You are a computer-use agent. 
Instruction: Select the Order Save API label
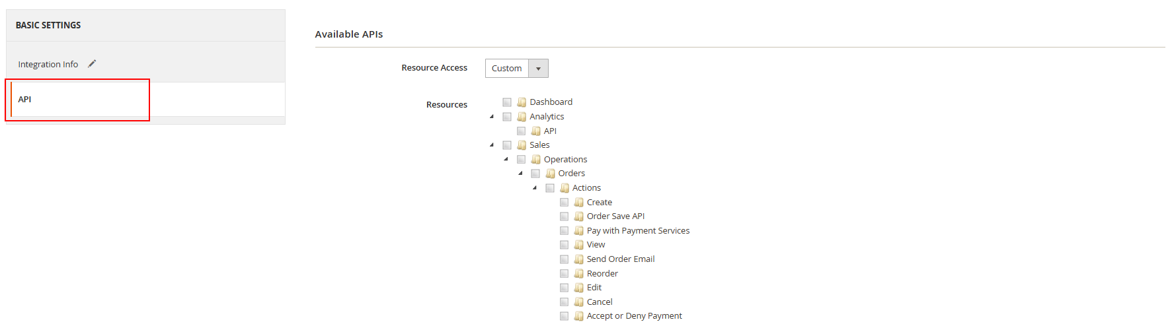615,216
